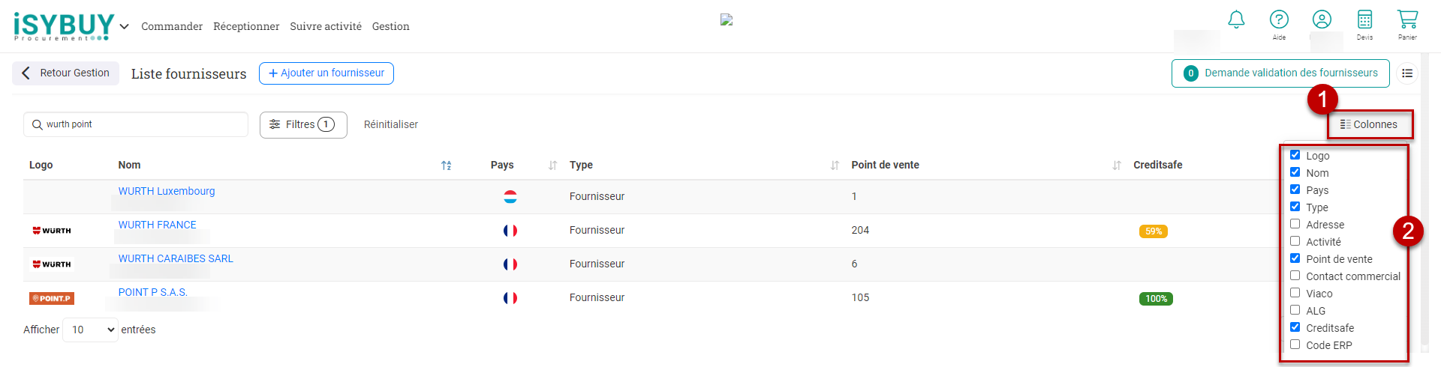
Task: Enable the Code ERP column checkbox
Action: (x=1295, y=345)
